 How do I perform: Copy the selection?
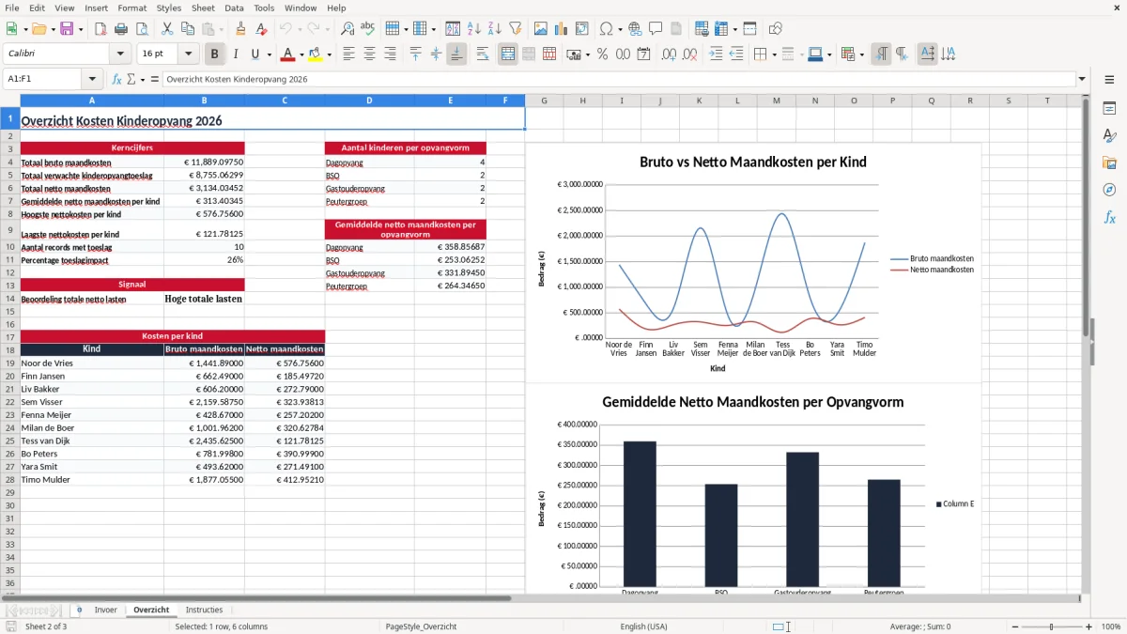click(188, 29)
